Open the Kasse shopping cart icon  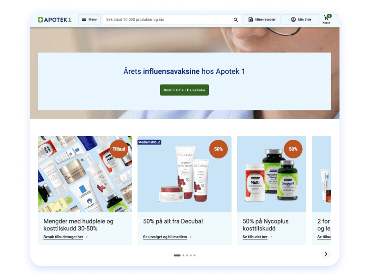[327, 19]
